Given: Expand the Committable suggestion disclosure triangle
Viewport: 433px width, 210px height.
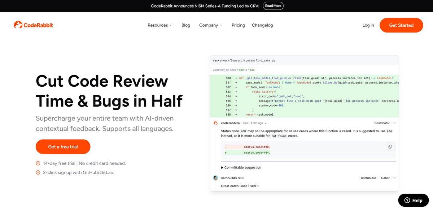Looking at the screenshot, I should pyautogui.click(x=222, y=168).
